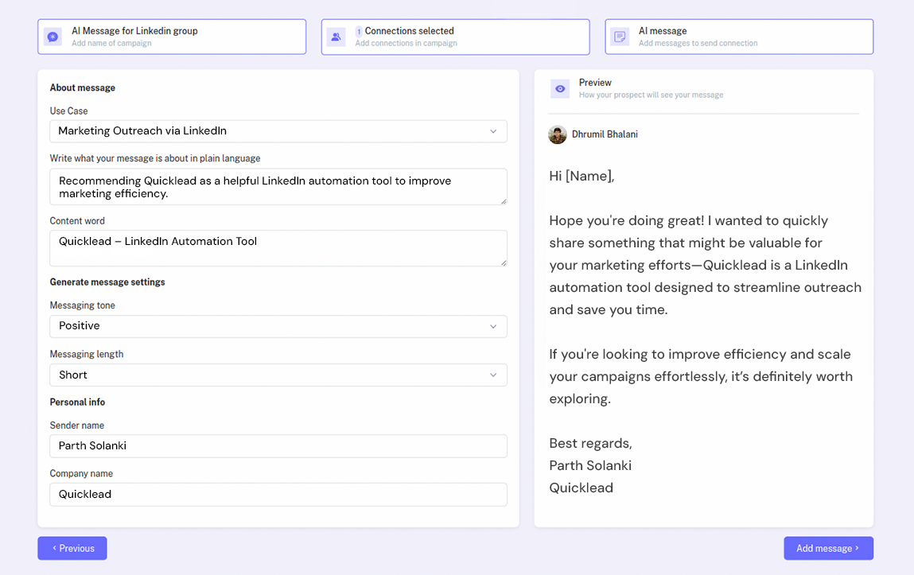Focus the Content word text area
914x575 pixels.
pos(278,248)
